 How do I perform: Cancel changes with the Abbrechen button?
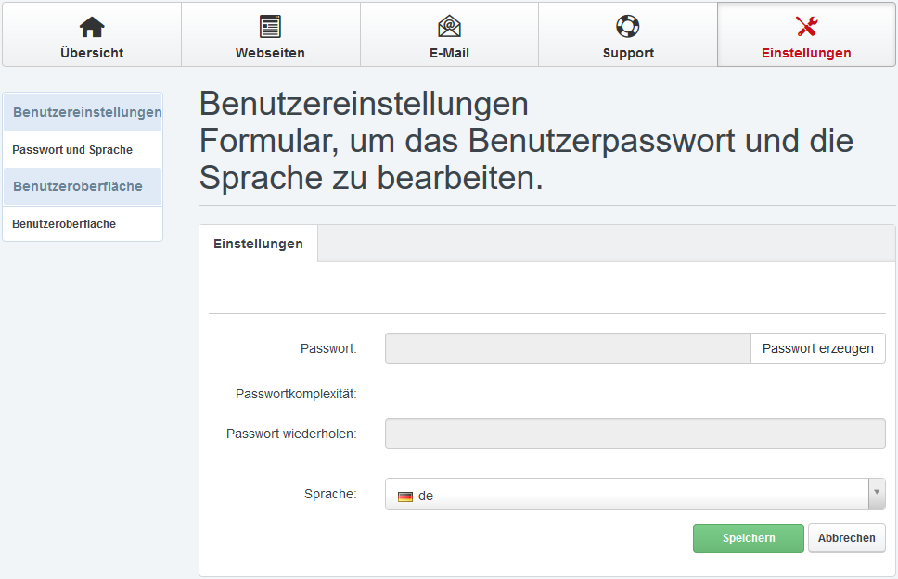[846, 538]
